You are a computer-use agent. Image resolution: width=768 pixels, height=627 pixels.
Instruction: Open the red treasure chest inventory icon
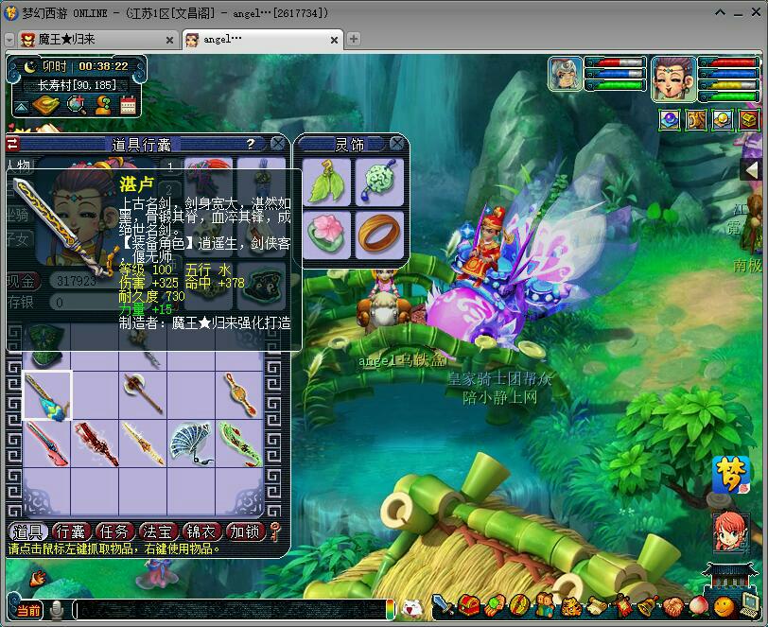[x=469, y=605]
